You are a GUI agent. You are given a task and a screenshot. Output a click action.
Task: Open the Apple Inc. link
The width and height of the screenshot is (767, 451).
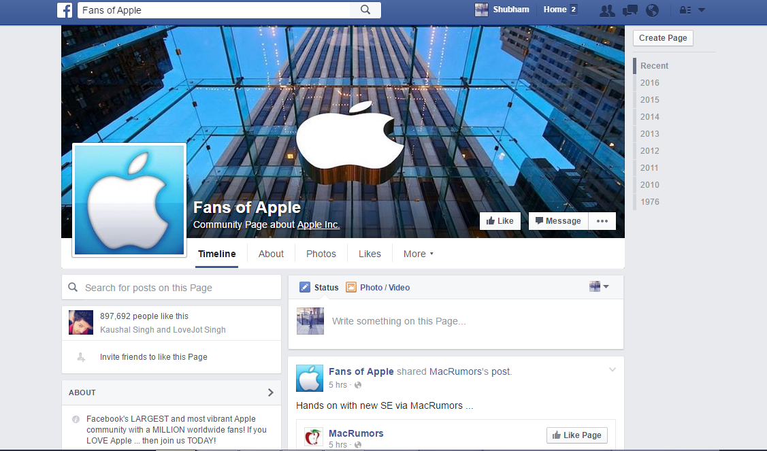pyautogui.click(x=319, y=224)
